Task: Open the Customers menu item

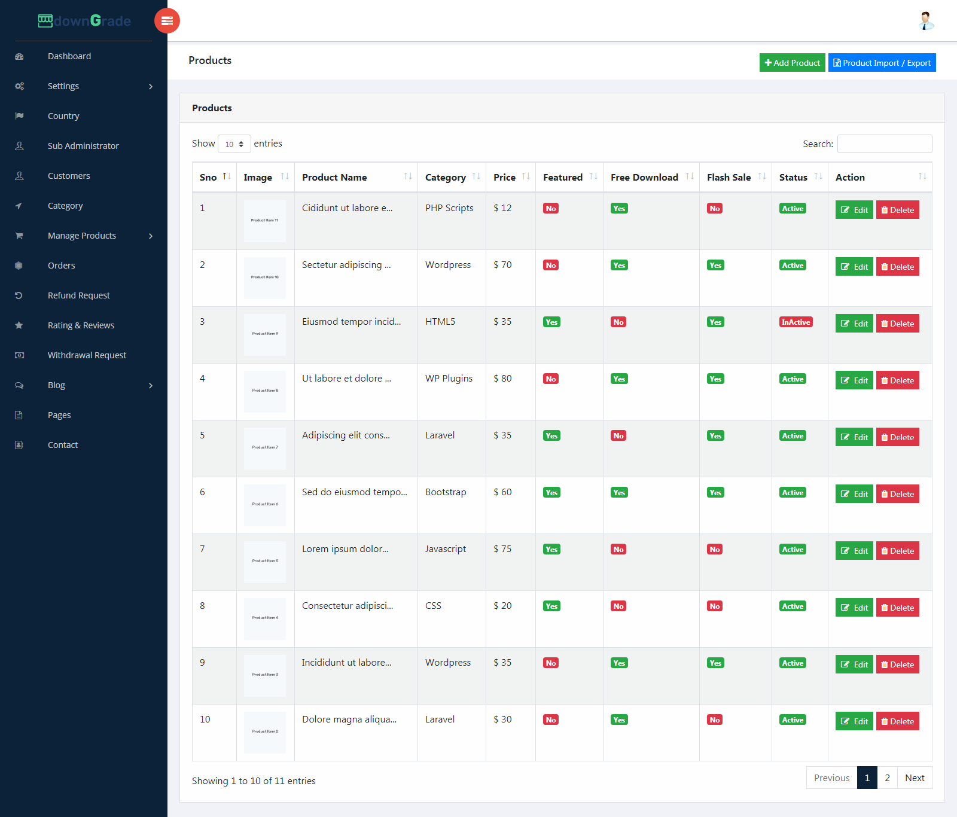Action: (69, 176)
